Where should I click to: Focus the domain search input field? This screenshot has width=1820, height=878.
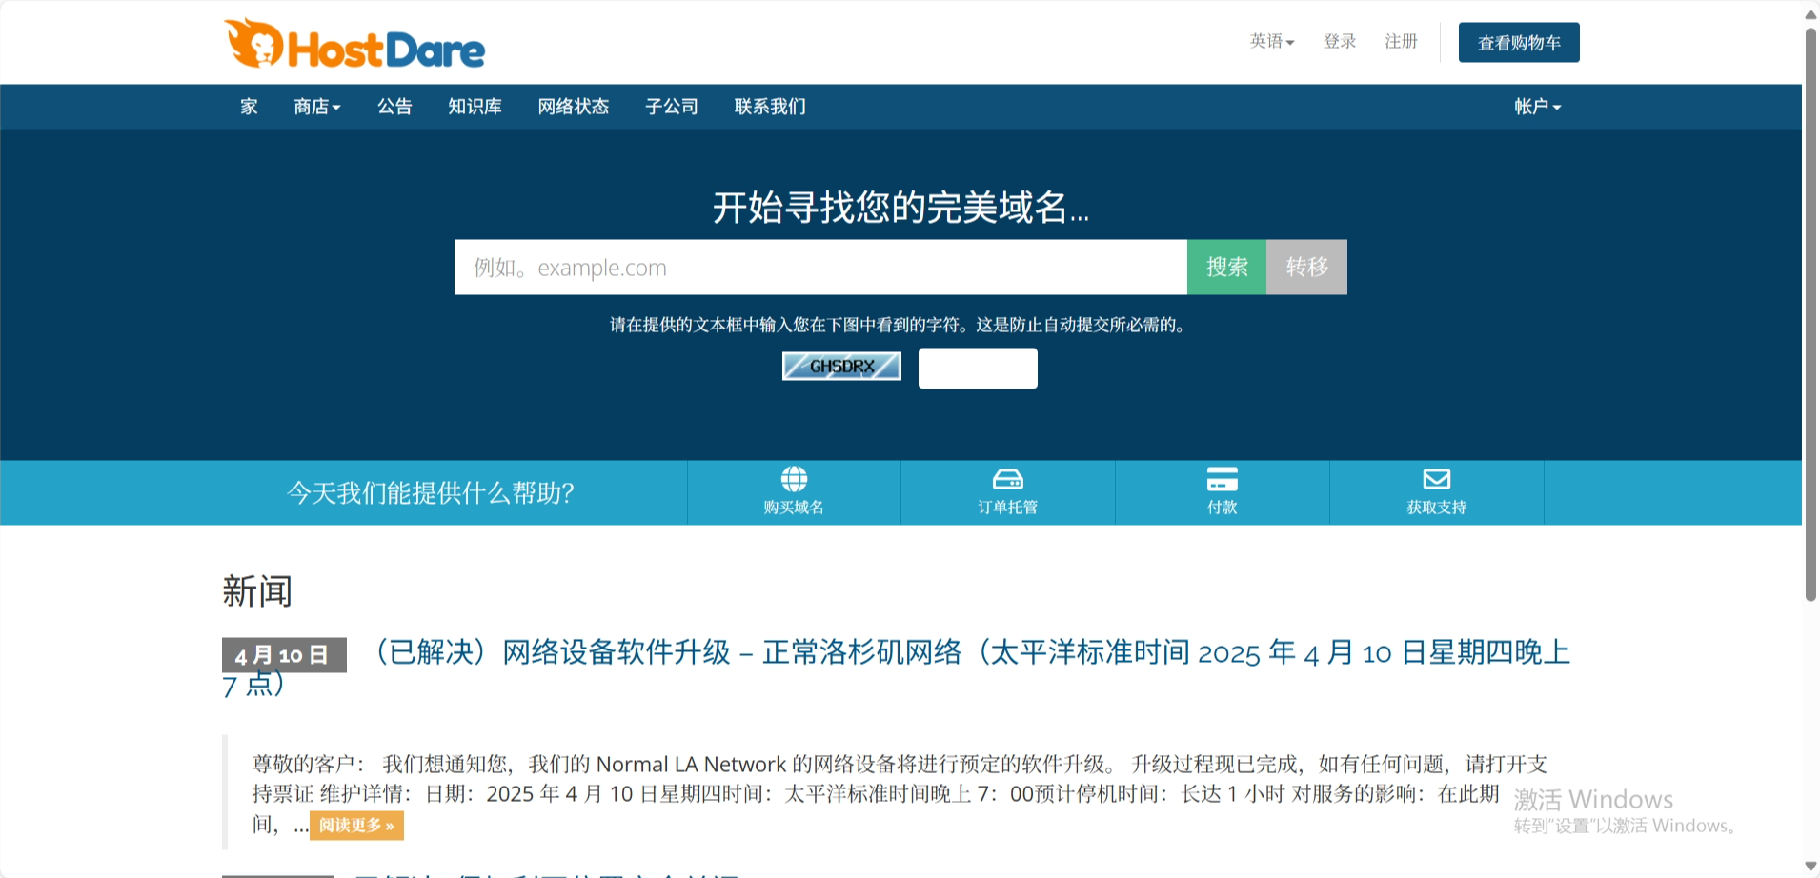tap(819, 268)
